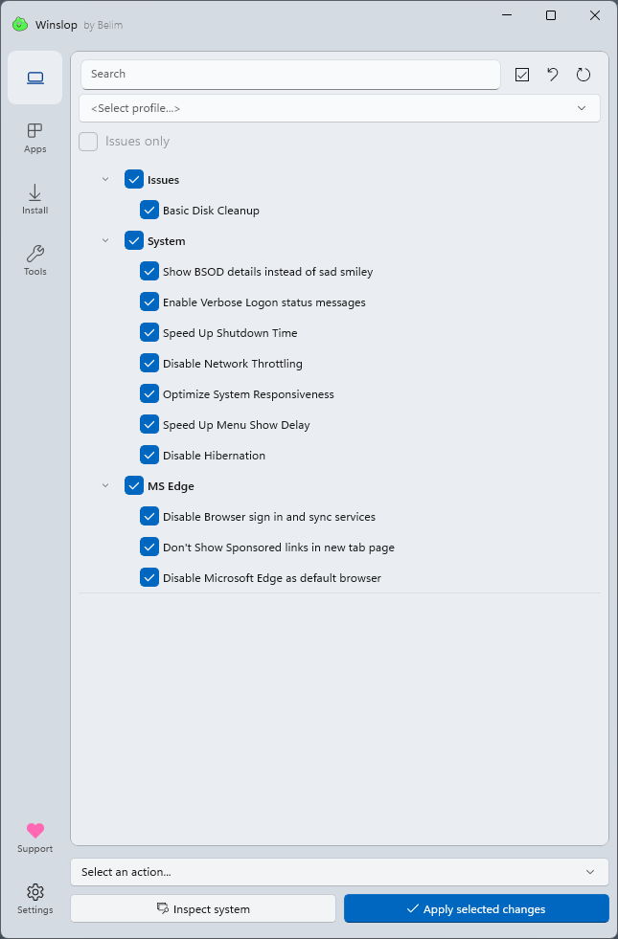The image size is (618, 939).
Task: Click Apply selected changes button
Action: (x=476, y=909)
